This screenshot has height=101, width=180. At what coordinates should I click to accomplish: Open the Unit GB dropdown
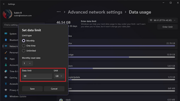click(x=59, y=76)
